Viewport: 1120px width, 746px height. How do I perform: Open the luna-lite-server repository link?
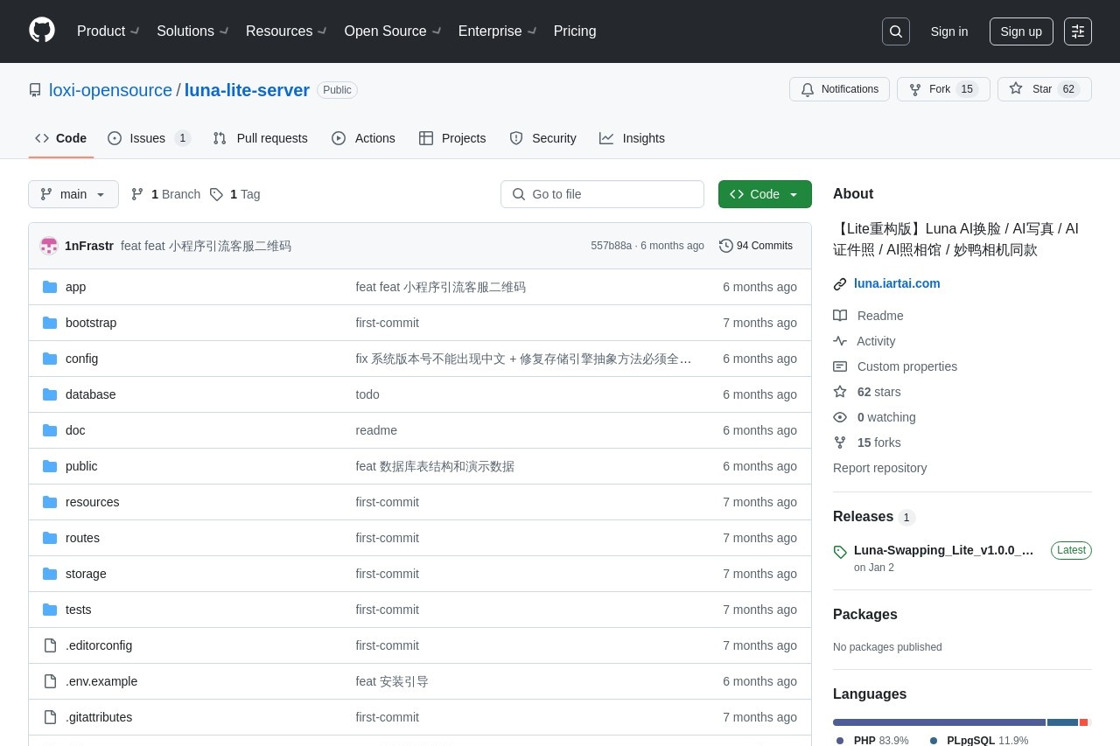(247, 90)
